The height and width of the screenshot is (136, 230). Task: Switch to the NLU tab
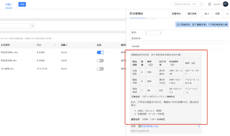coord(206,13)
